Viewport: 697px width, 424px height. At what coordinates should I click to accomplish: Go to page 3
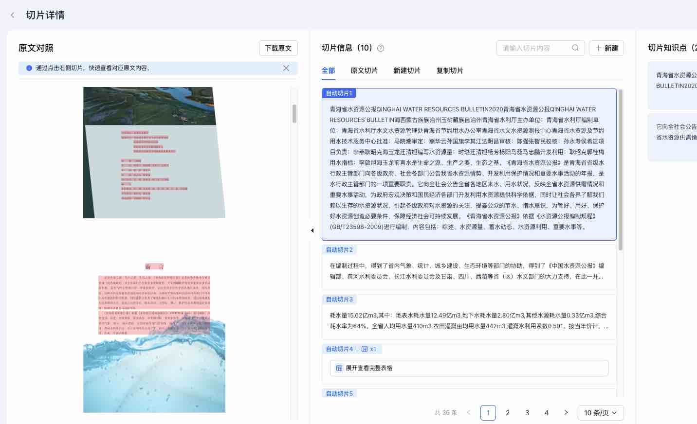point(527,413)
